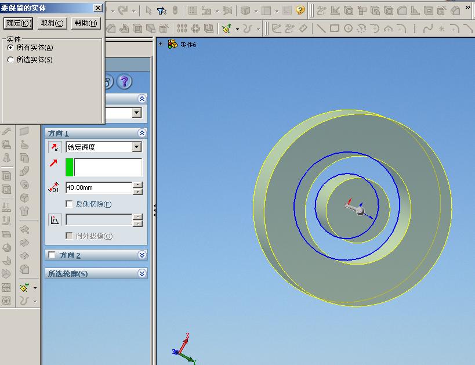Image resolution: width=475 pixels, height=365 pixels.
Task: Click the blue Help question mark in PropertyManager
Action: pyautogui.click(x=124, y=81)
